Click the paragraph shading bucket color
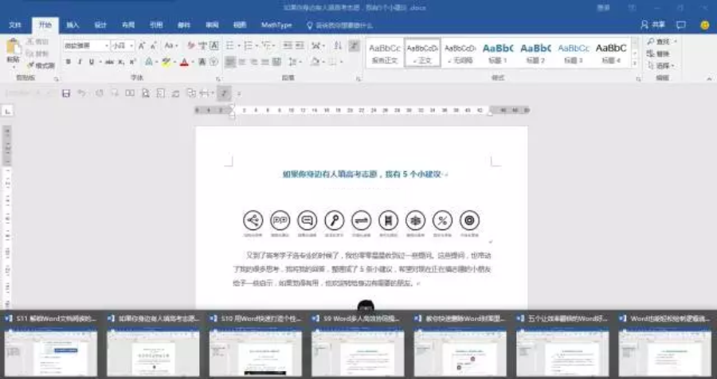 [x=315, y=62]
